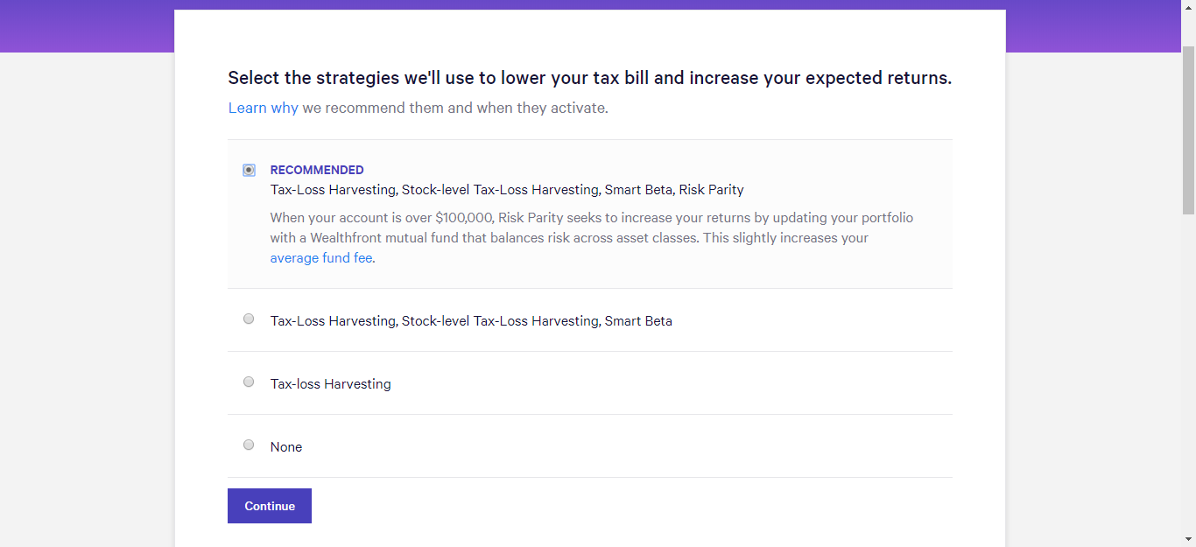Click the RECOMMENDED label text
The image size is (1196, 547).
click(x=317, y=170)
